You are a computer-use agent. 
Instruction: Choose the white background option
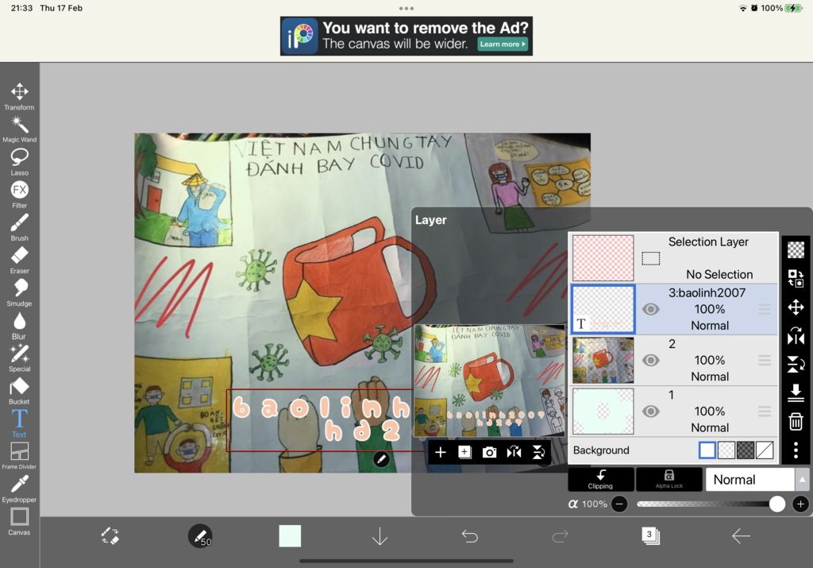(x=707, y=450)
